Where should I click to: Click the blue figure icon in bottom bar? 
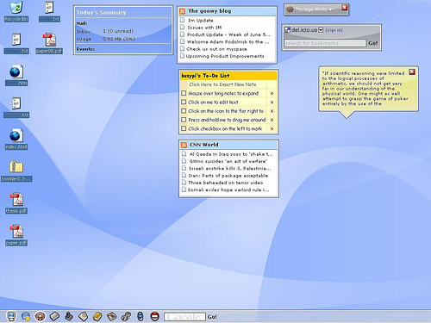(141, 316)
